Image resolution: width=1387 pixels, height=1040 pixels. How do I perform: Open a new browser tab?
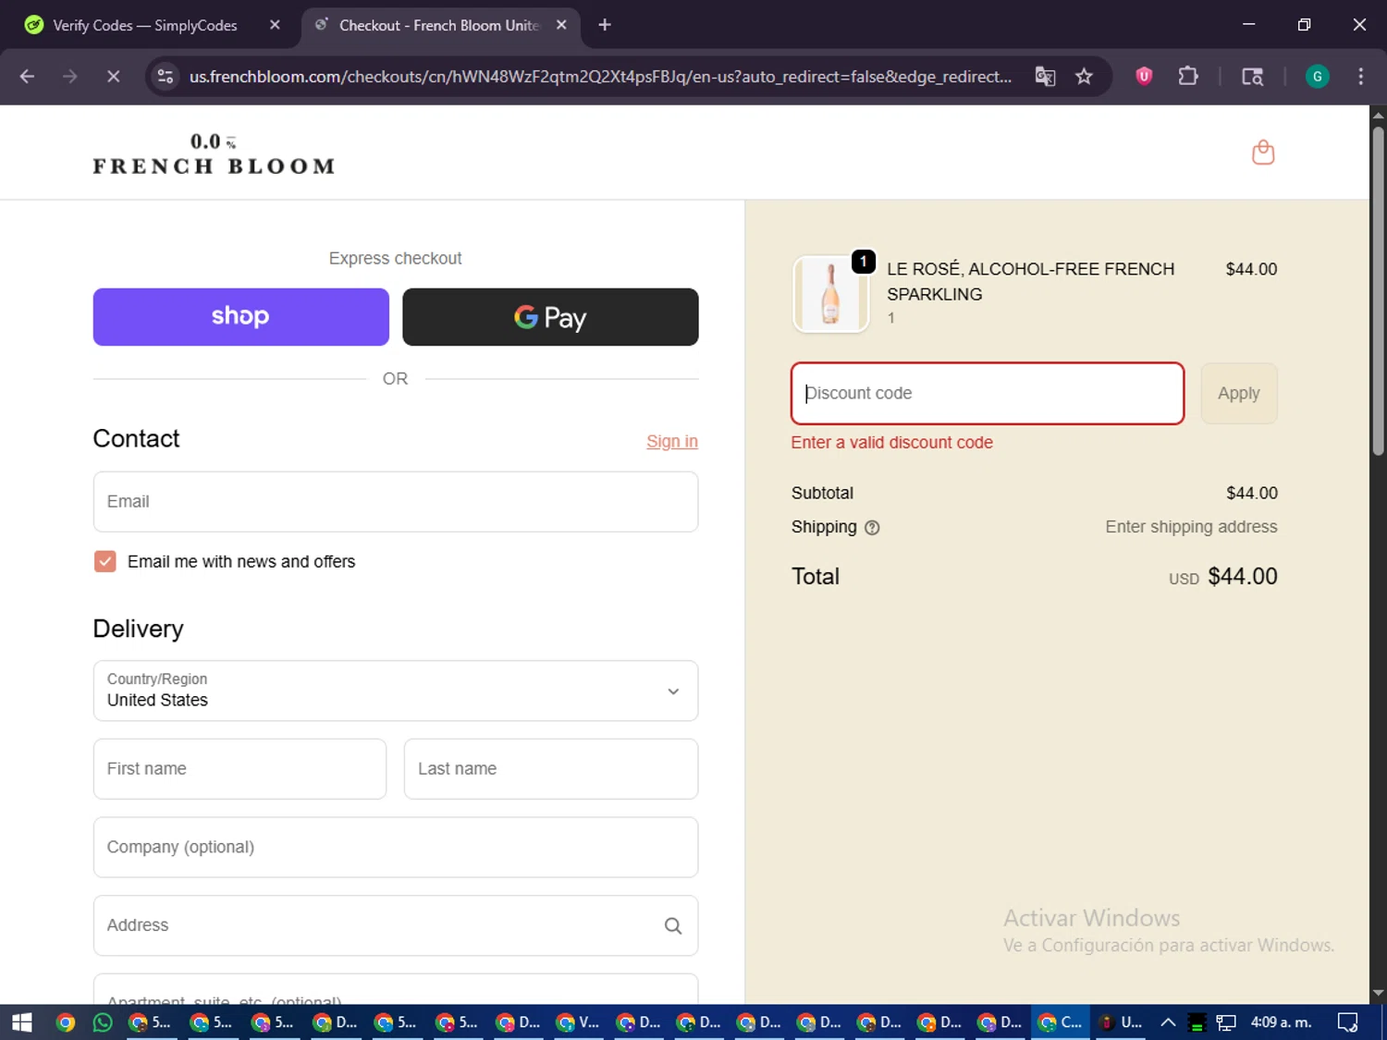tap(605, 25)
